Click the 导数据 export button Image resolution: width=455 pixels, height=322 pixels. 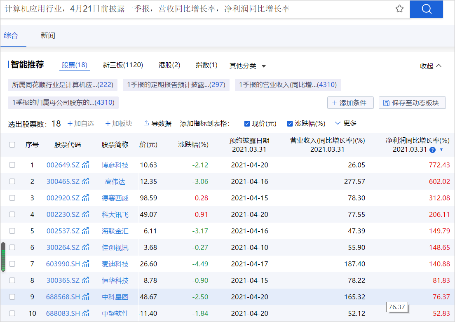click(x=157, y=124)
